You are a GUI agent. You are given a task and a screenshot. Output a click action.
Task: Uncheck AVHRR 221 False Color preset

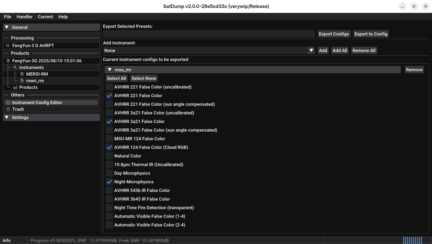pyautogui.click(x=109, y=95)
